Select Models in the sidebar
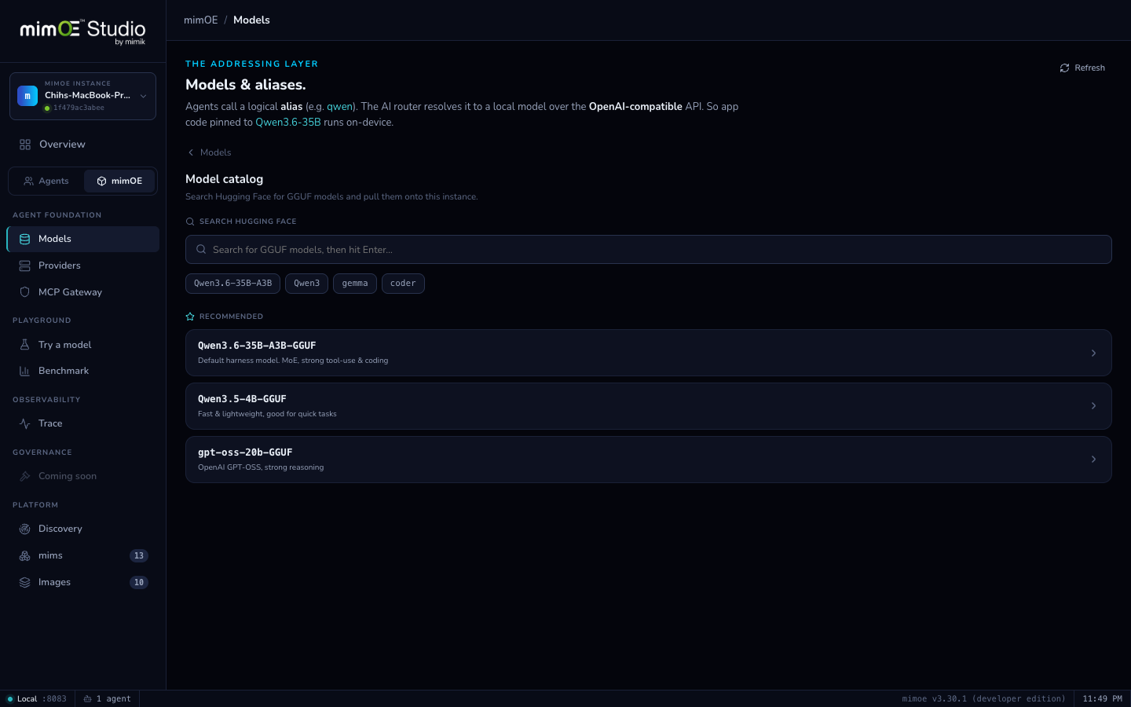Screen dimensions: 1131x707 [82, 239]
